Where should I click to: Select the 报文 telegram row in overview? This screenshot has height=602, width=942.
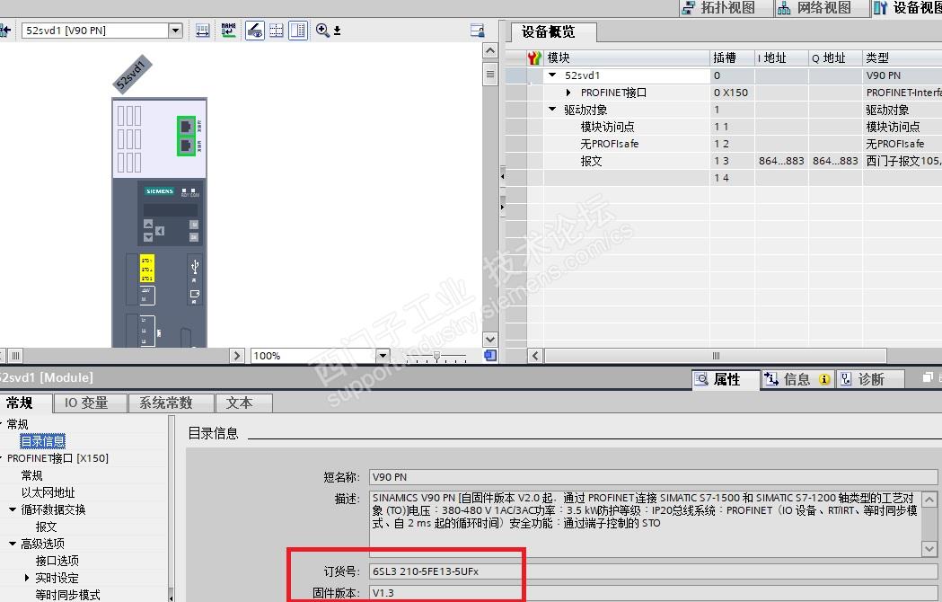pos(591,161)
